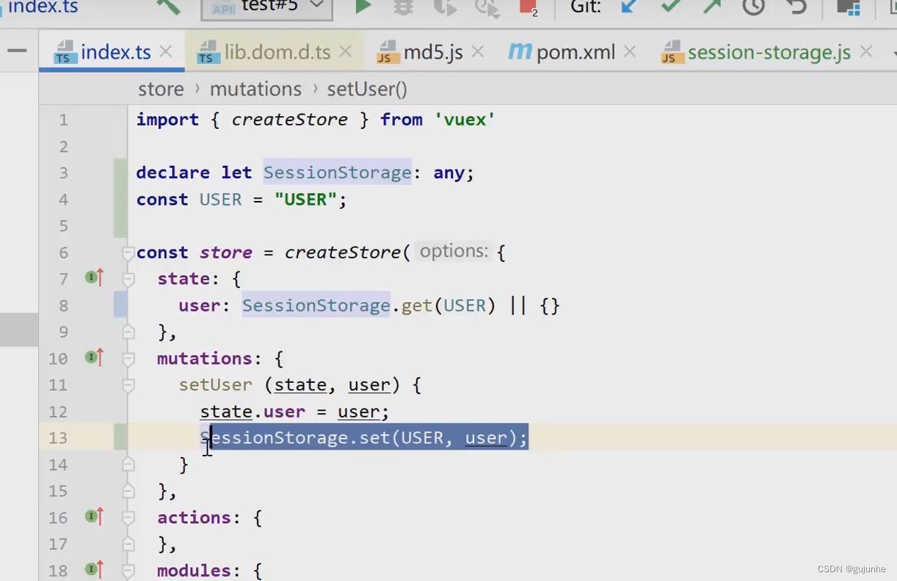Click 'SessionStorage' in the get(USER) line
This screenshot has height=581, width=897.
[316, 305]
